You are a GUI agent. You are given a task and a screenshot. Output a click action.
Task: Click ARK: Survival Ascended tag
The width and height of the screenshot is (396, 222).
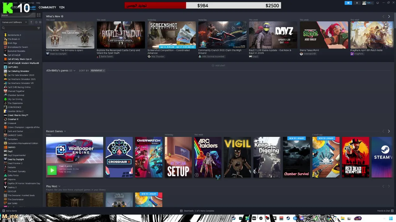(x=211, y=56)
